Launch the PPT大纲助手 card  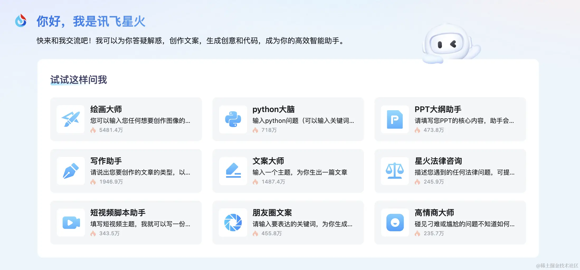pos(450,119)
